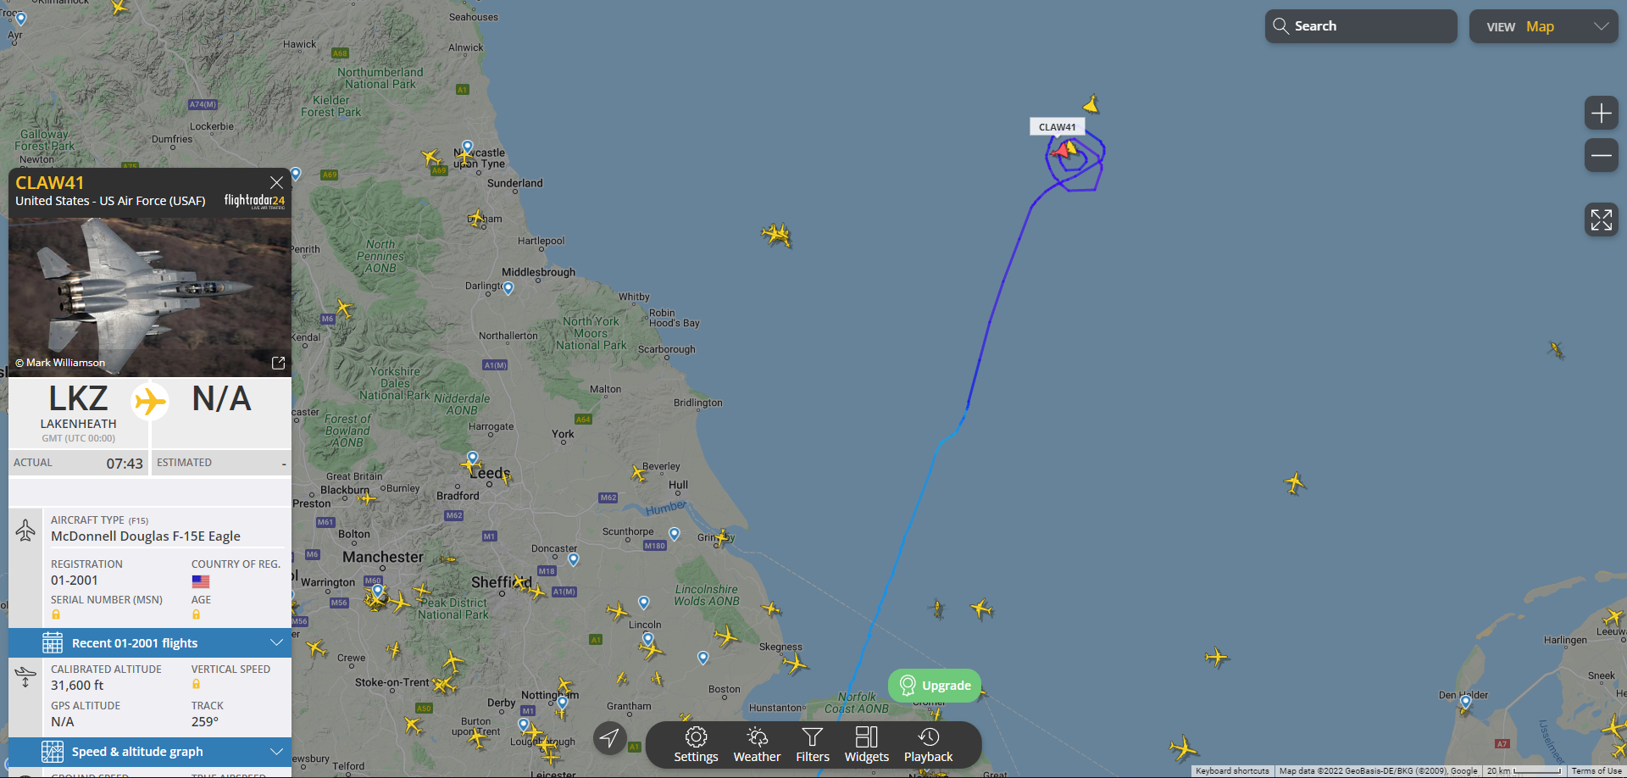Open Terms of Use link

click(x=1596, y=771)
